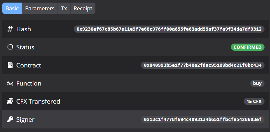Switch to the Basic tab
This screenshot has width=270, height=132.
pyautogui.click(x=12, y=8)
